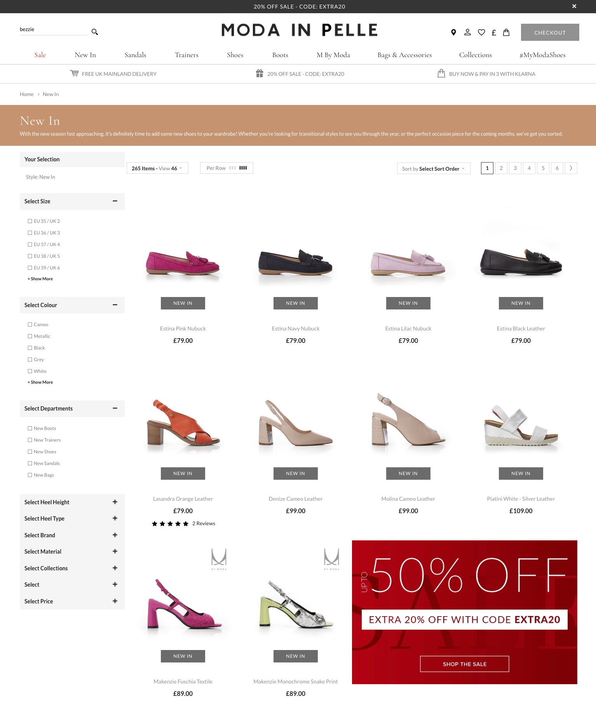Screen dimensions: 596x706
Task: Click M by Moda logo on Makenzie Monochrome
Action: point(332,559)
